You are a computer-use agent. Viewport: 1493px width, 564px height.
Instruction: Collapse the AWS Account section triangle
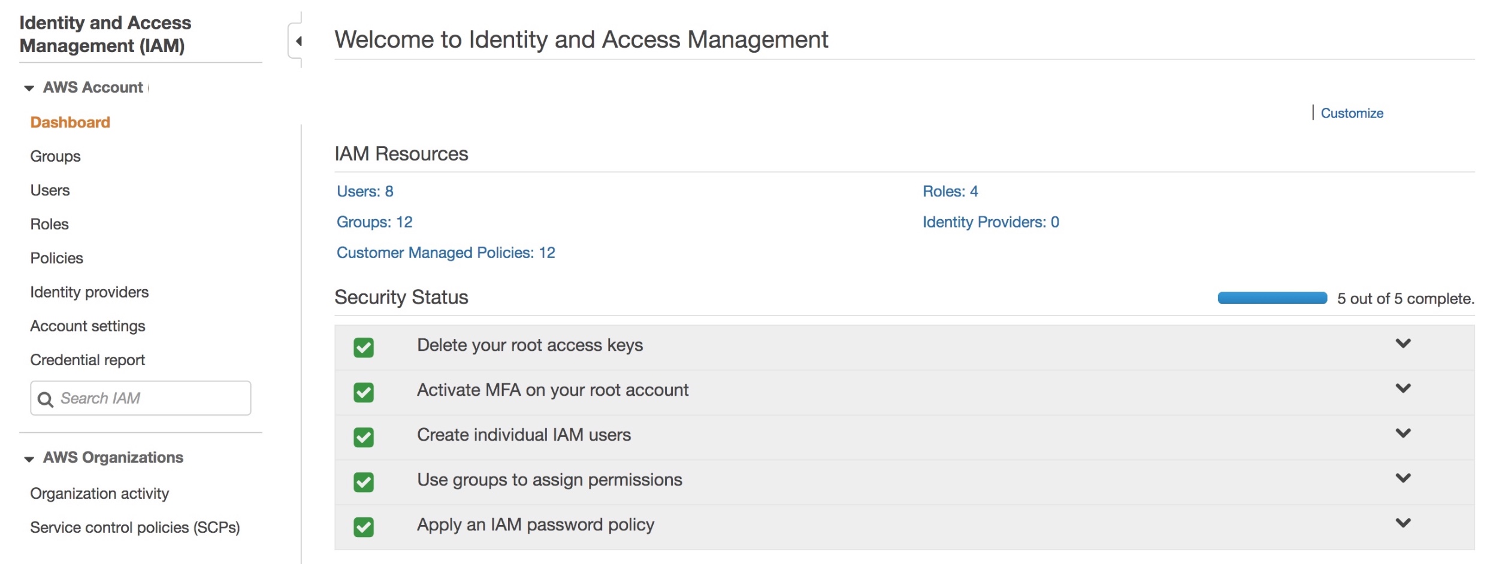pos(29,89)
